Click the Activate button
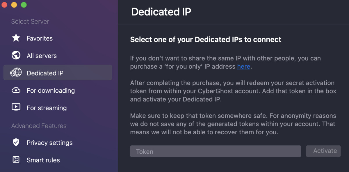Viewport: 349px width, 172px height. (323, 151)
